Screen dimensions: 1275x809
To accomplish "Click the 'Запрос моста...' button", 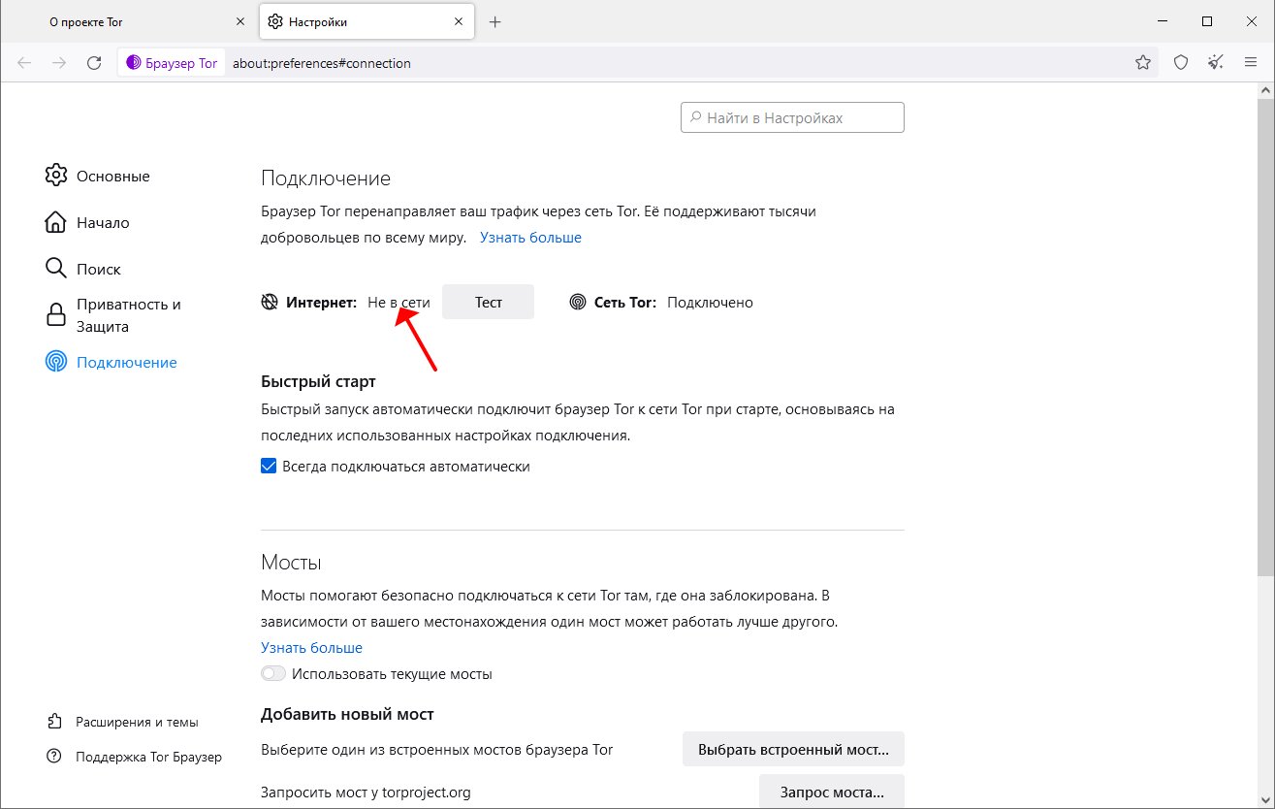I will click(832, 792).
